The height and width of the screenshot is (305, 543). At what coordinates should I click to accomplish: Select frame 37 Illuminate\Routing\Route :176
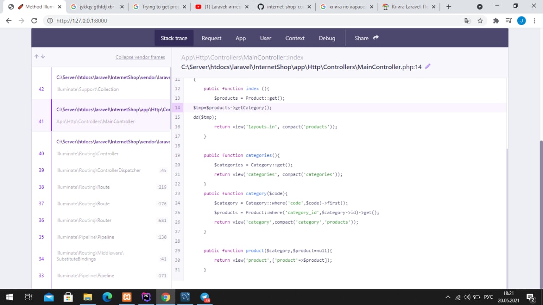point(101,204)
